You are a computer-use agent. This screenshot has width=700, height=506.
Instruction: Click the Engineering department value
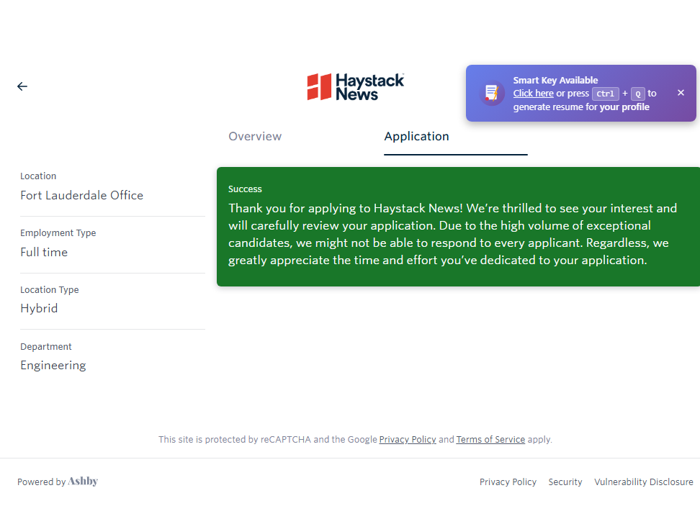tap(53, 365)
